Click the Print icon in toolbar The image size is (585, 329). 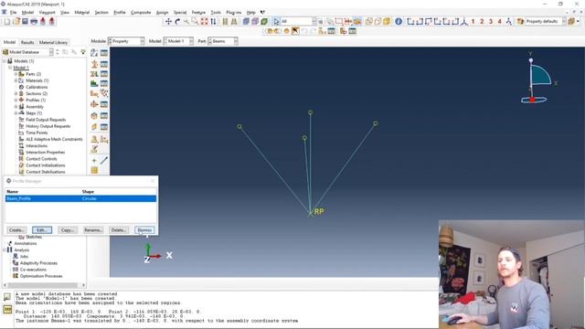pyautogui.click(x=34, y=22)
